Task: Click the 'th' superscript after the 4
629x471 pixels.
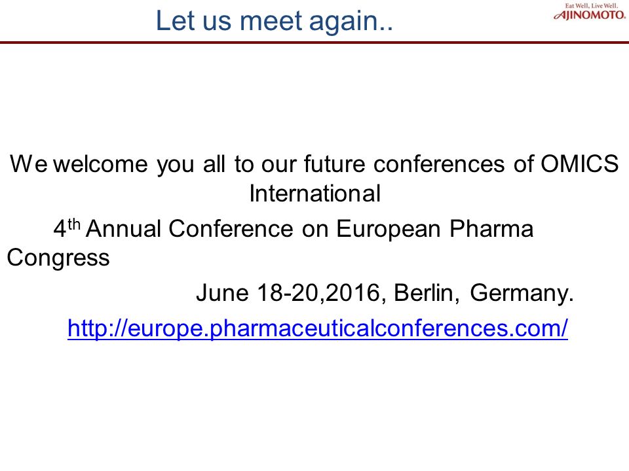Action: click(x=74, y=224)
